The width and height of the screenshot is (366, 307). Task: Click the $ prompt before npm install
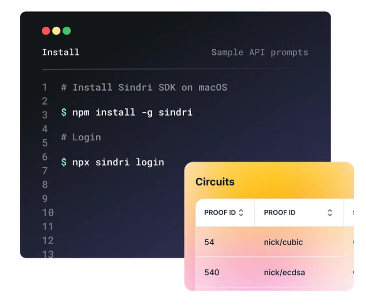pyautogui.click(x=64, y=112)
